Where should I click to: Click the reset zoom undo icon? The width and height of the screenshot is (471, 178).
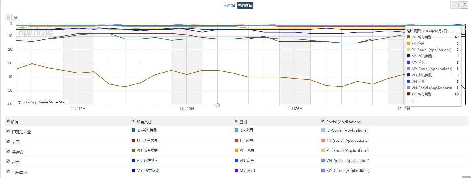click(8, 18)
